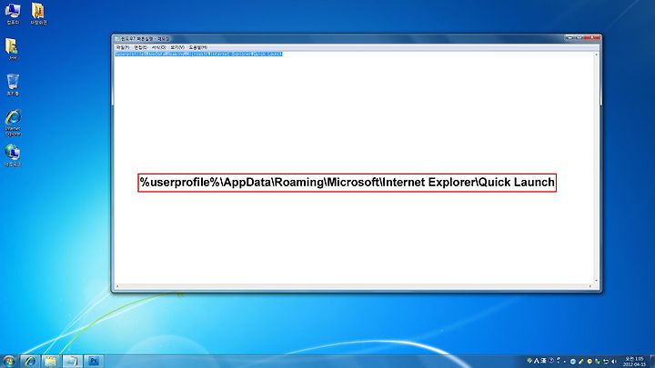Screen dimensions: 655x368
Task: Click the Notepad scroll up arrow
Action: point(596,55)
